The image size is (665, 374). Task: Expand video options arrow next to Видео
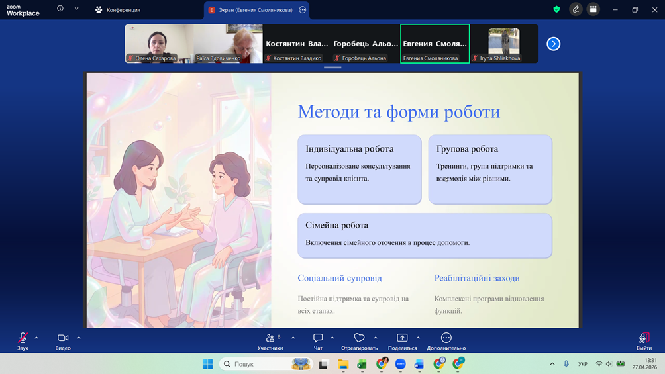79,338
